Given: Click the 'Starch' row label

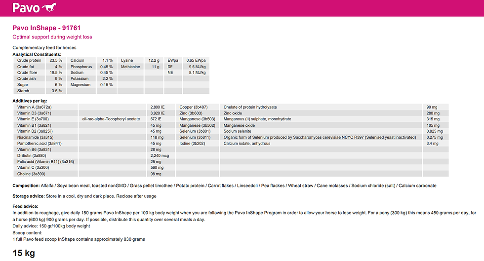Looking at the screenshot, I should coord(23,91).
